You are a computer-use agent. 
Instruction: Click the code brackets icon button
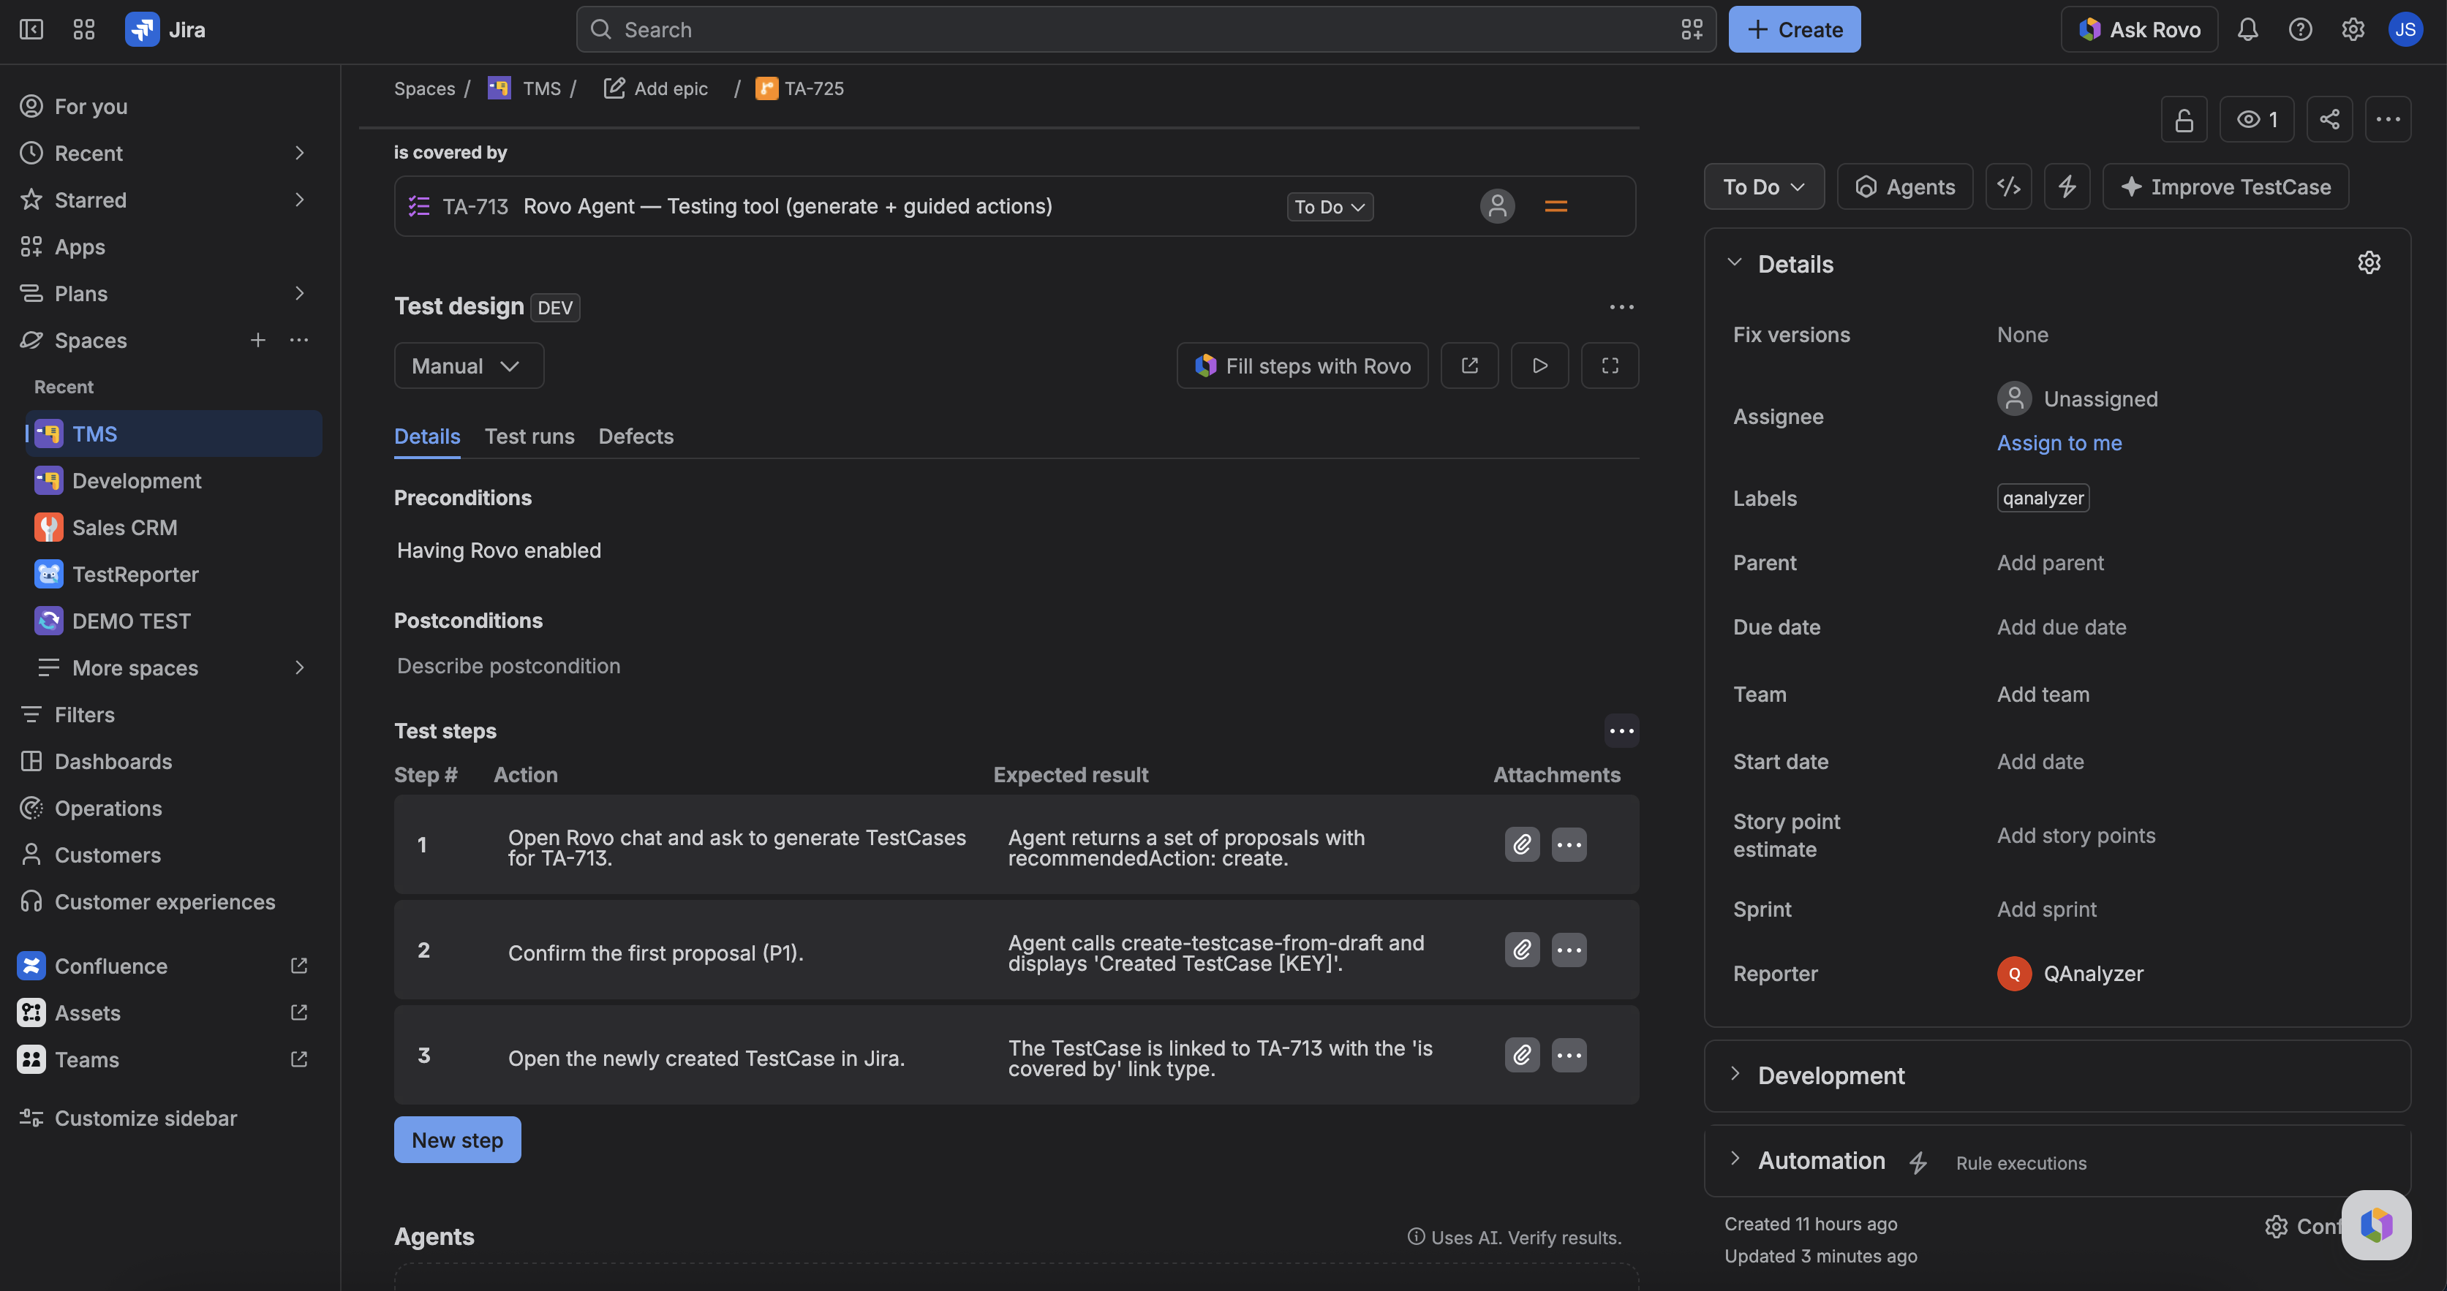(2008, 187)
